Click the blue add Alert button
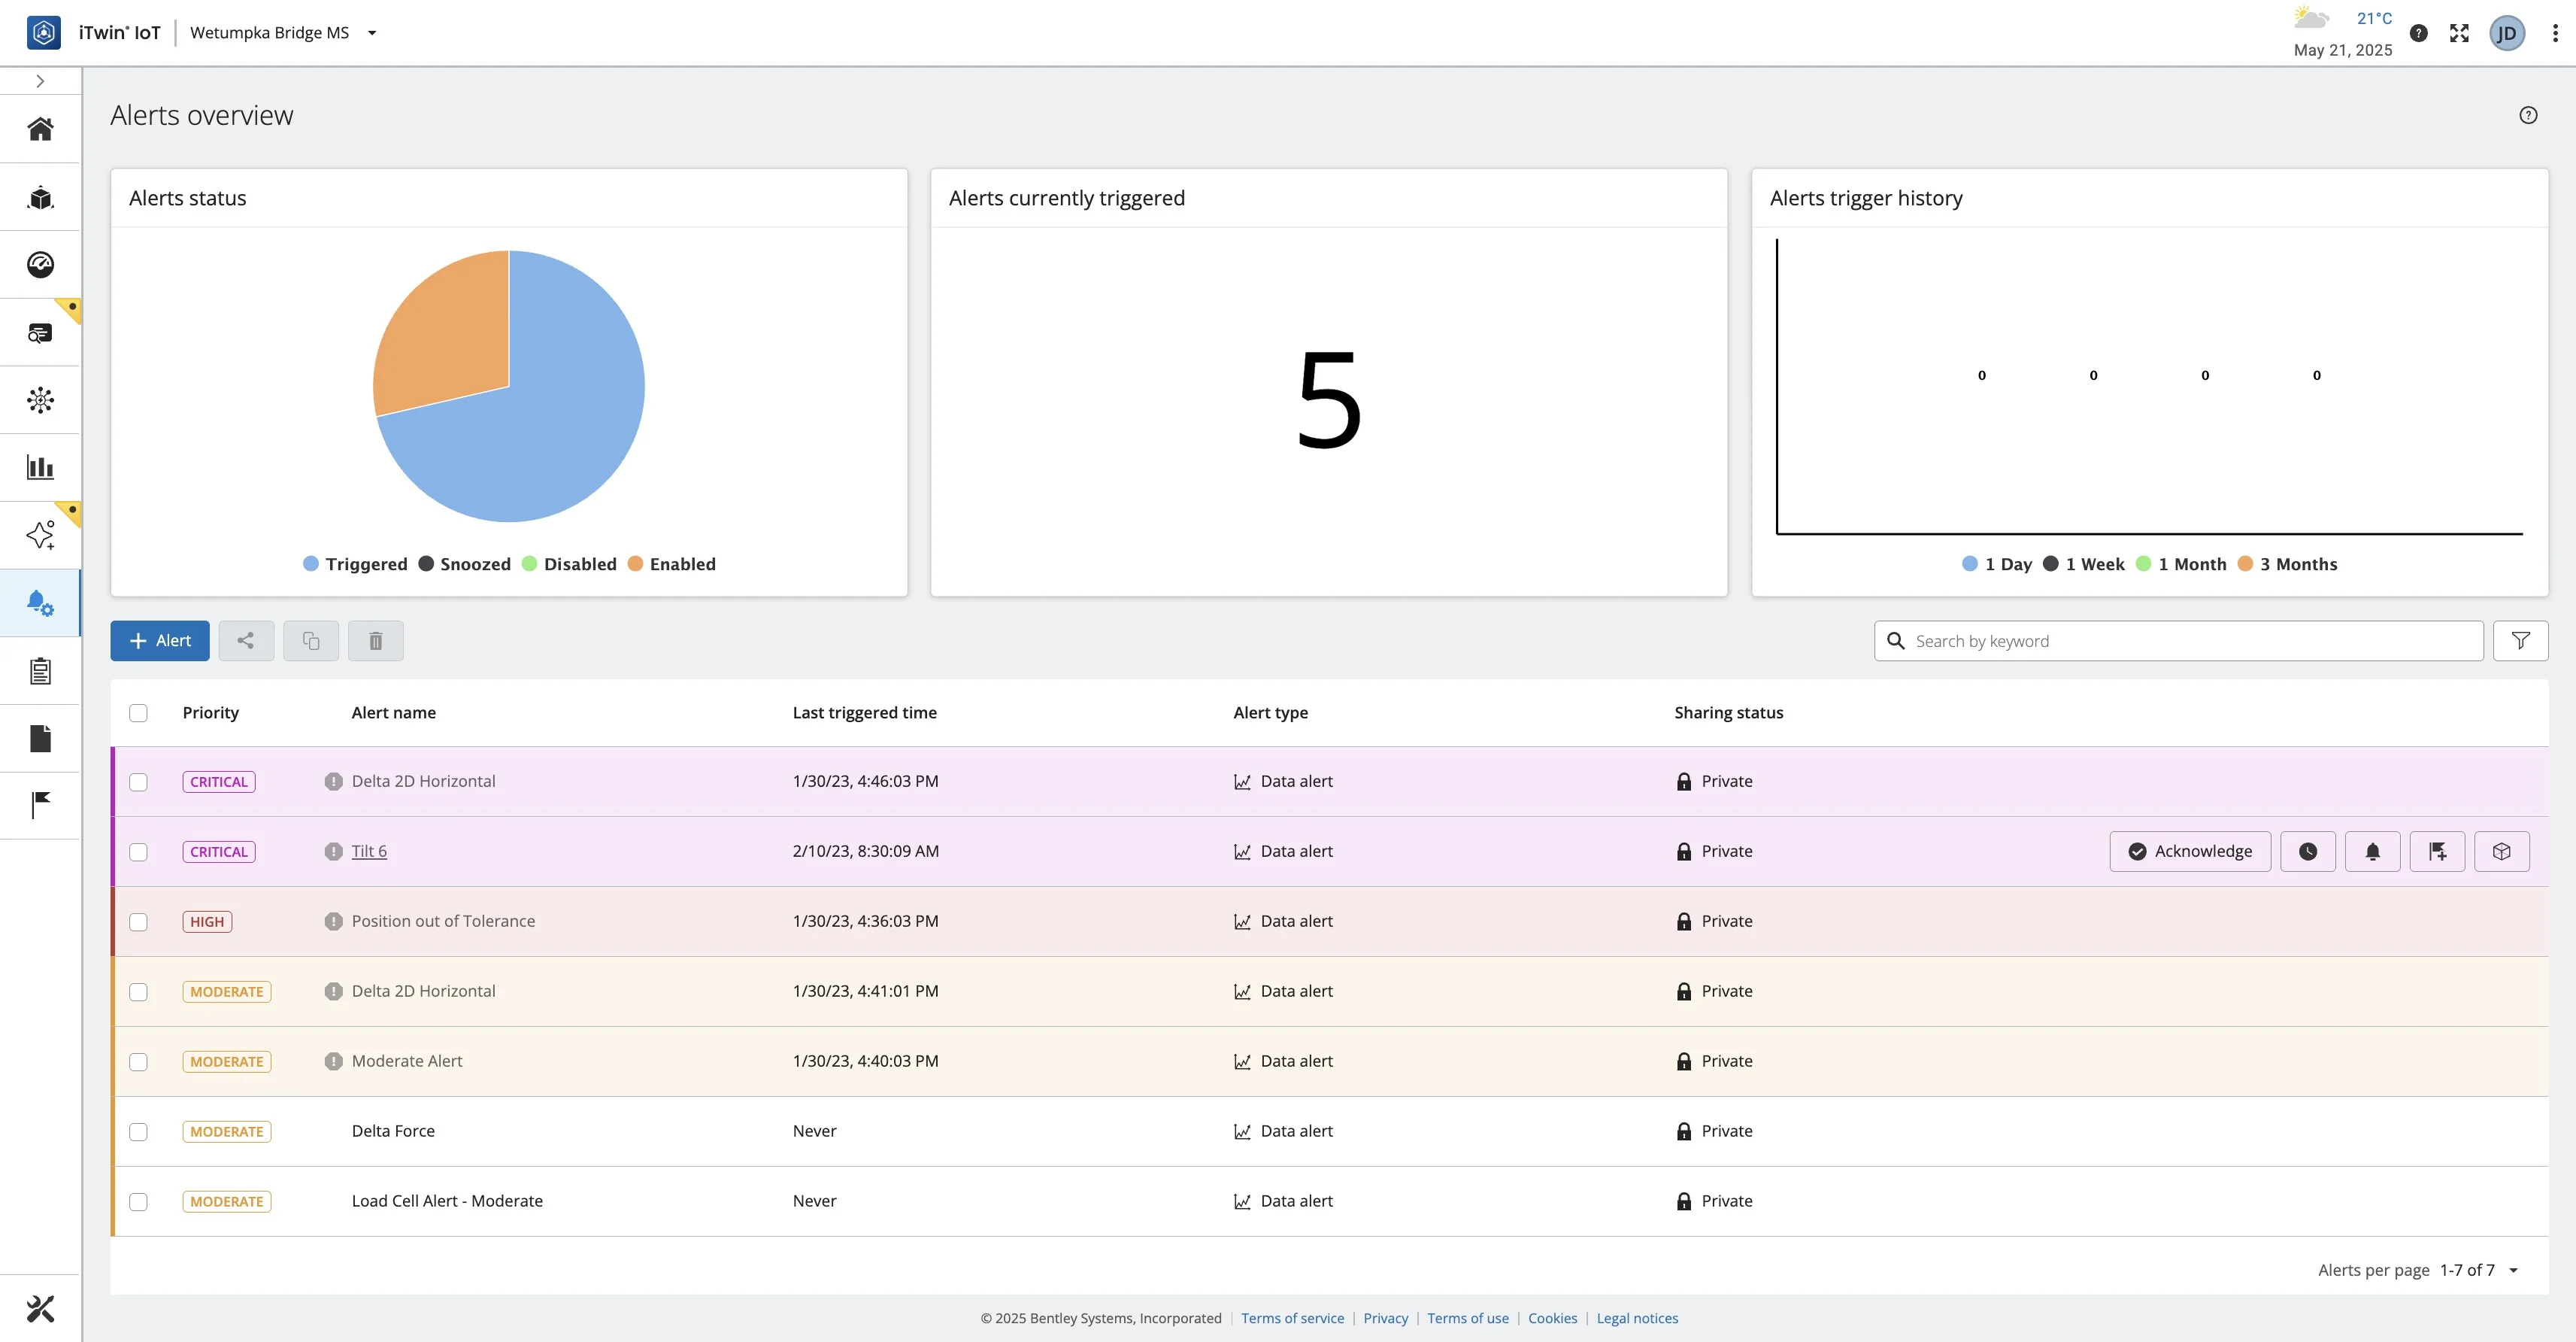The image size is (2576, 1342). 160,640
